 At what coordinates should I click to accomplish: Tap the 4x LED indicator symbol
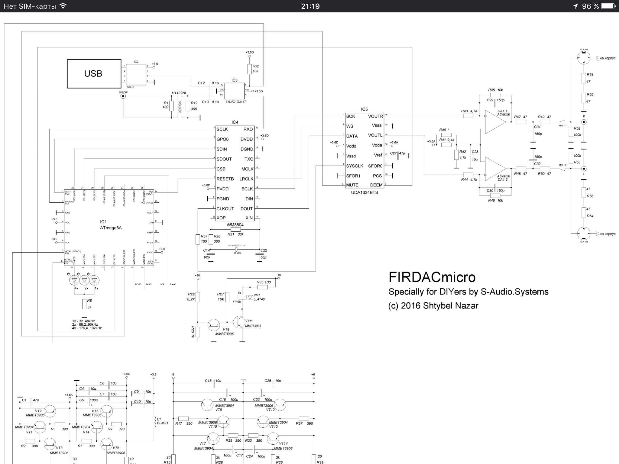pyautogui.click(x=75, y=281)
